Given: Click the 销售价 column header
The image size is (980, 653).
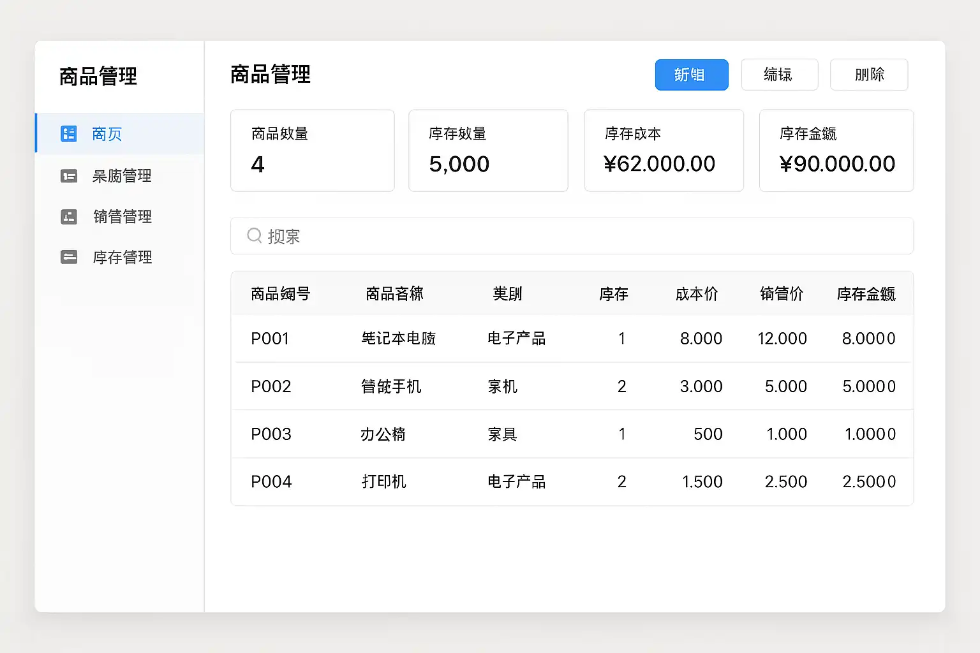Looking at the screenshot, I should 781,294.
